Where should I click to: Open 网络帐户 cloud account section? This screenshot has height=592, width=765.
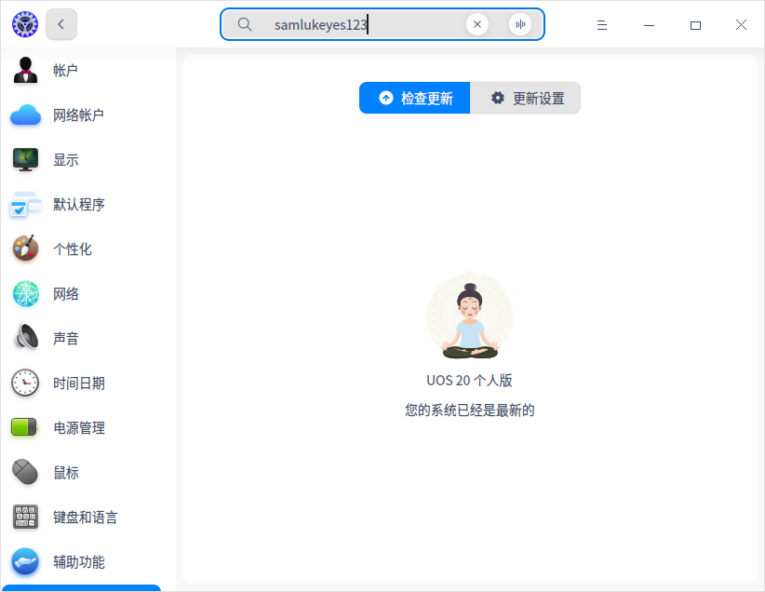82,115
